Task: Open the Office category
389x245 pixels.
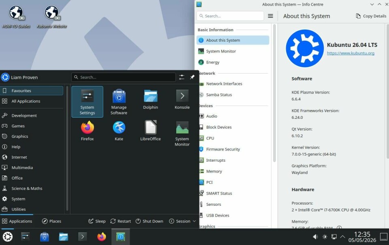Action: point(32,178)
